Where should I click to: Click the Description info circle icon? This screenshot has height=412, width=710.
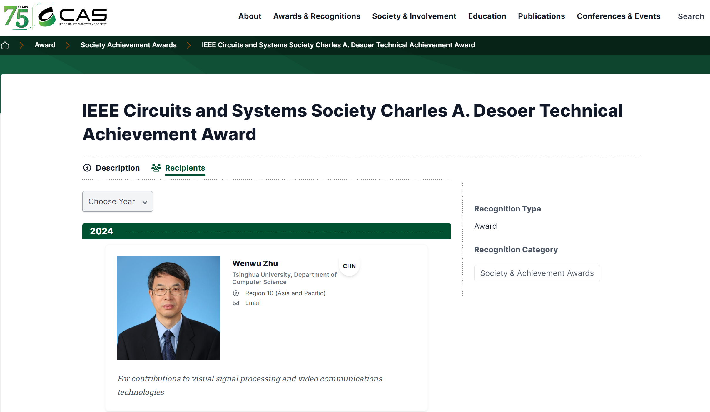[87, 168]
